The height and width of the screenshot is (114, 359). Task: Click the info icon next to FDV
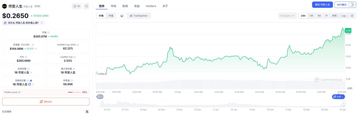point(26,57)
